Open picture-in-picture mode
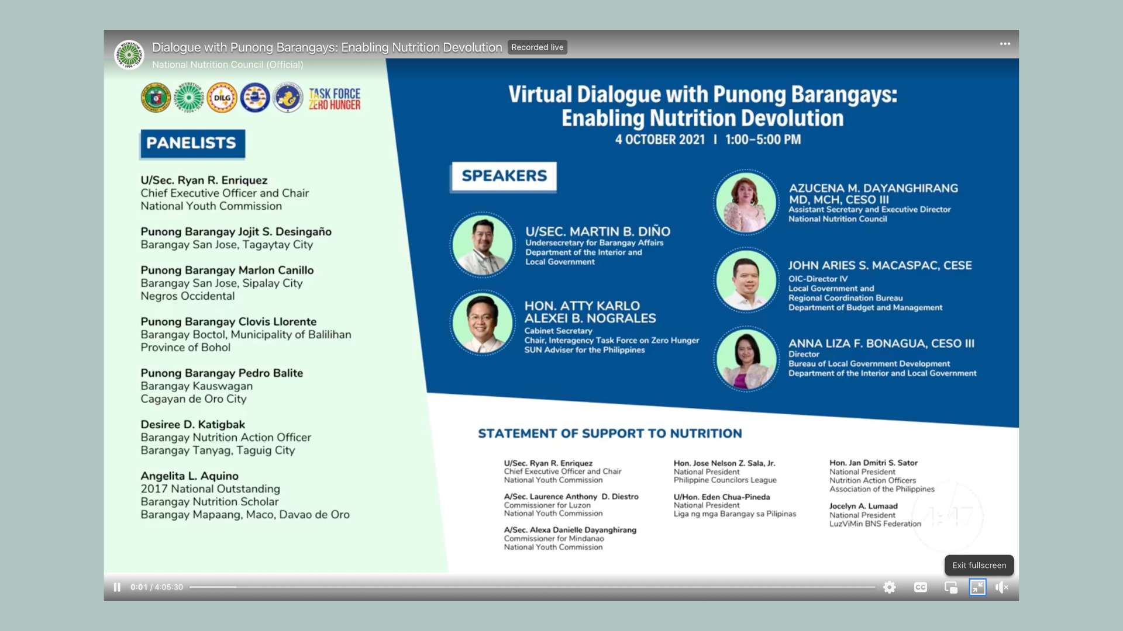 pos(951,587)
